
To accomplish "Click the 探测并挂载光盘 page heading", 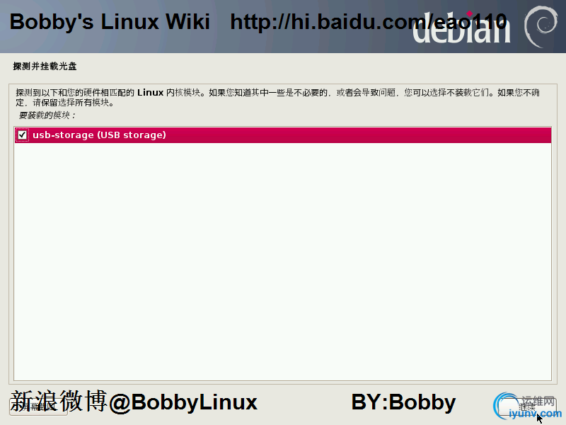I will coord(45,66).
